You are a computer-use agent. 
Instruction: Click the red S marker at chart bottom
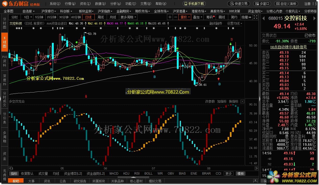tap(86, 96)
